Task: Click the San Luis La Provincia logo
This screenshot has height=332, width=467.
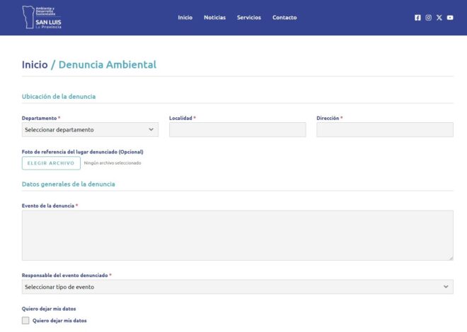Action: [42, 17]
